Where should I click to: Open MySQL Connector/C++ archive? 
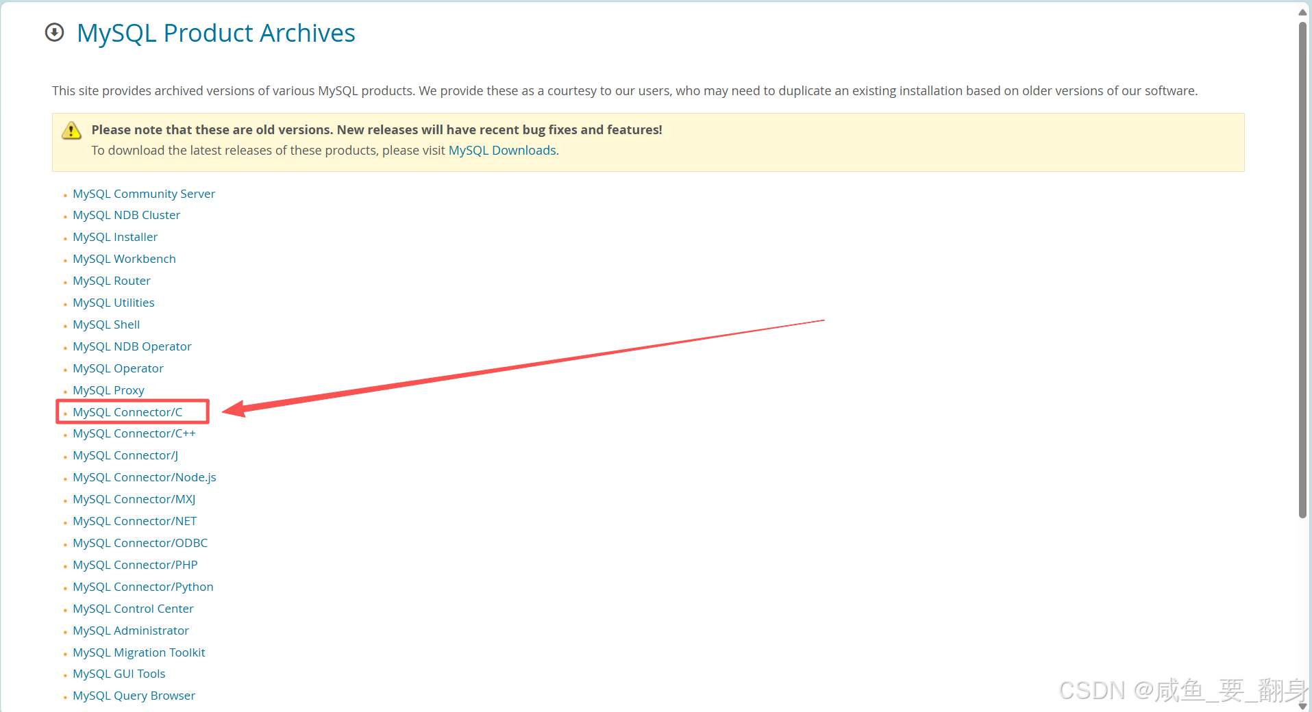[134, 433]
